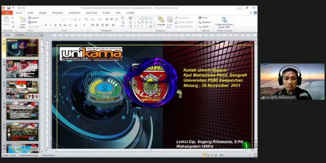Minimize the ribbon caret icon
The height and width of the screenshot is (163, 326).
pyautogui.click(x=251, y=13)
